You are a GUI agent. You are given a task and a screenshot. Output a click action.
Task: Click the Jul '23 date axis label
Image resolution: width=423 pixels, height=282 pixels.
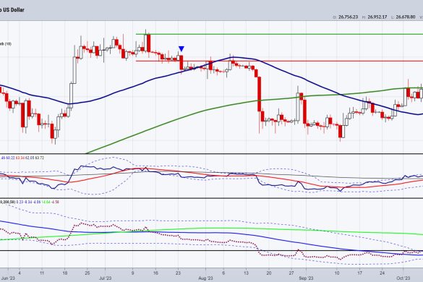(x=105, y=278)
